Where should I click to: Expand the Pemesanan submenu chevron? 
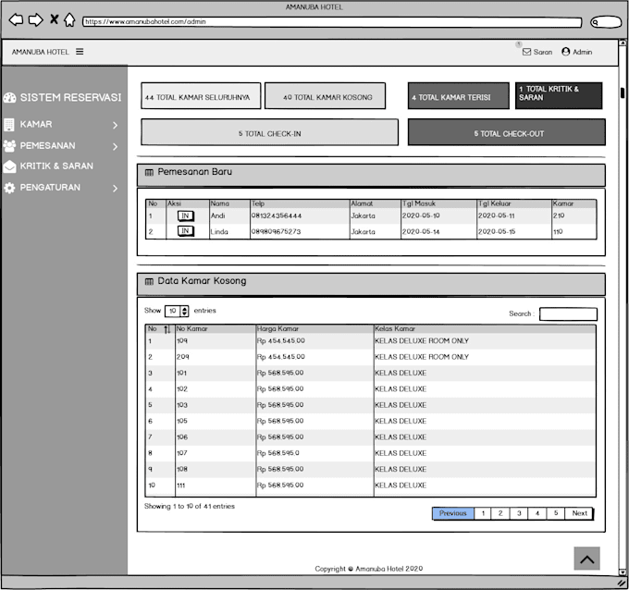pyautogui.click(x=116, y=146)
